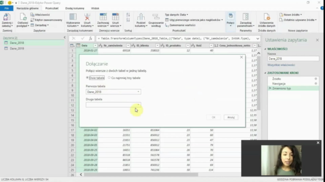Viewport: 325px width, 182px height.
Task: Open the ID_klienta column filter dropdown
Action: pyautogui.click(x=157, y=45)
